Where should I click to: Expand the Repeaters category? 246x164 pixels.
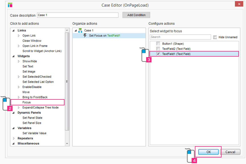coord(14,138)
